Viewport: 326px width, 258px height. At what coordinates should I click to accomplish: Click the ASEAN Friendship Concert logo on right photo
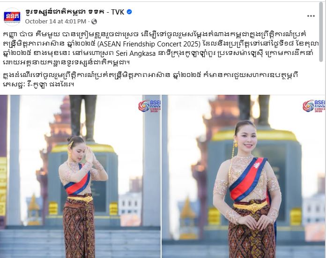[314, 106]
